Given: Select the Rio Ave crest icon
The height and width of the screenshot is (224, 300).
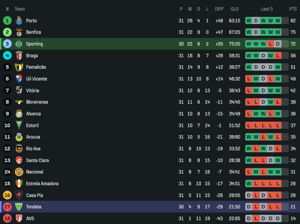Looking at the screenshot, I should (x=19, y=149).
